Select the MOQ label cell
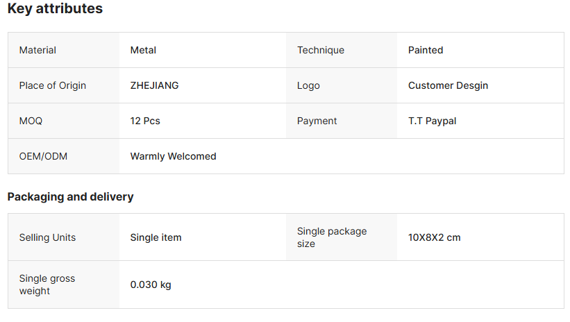Viewport: 570px width, 322px height. click(x=31, y=121)
